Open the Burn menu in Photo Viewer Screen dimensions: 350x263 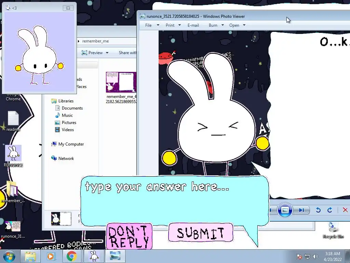coord(213,25)
